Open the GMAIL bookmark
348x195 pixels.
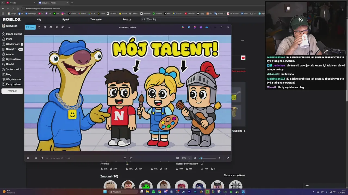pyautogui.click(x=82, y=14)
